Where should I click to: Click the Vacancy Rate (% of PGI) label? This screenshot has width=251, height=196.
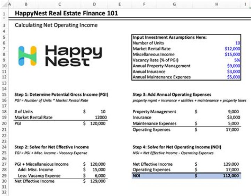(155, 60)
